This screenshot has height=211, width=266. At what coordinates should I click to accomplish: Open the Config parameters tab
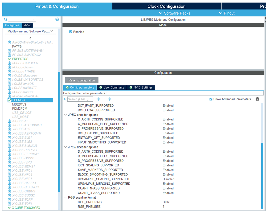[80, 87]
